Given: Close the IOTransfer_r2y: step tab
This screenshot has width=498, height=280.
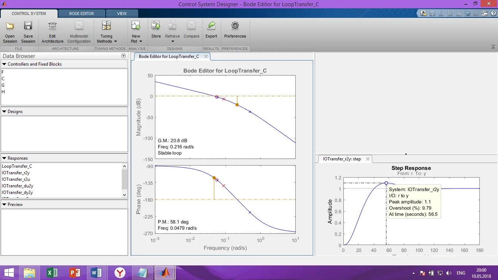Looking at the screenshot, I should tap(368, 159).
